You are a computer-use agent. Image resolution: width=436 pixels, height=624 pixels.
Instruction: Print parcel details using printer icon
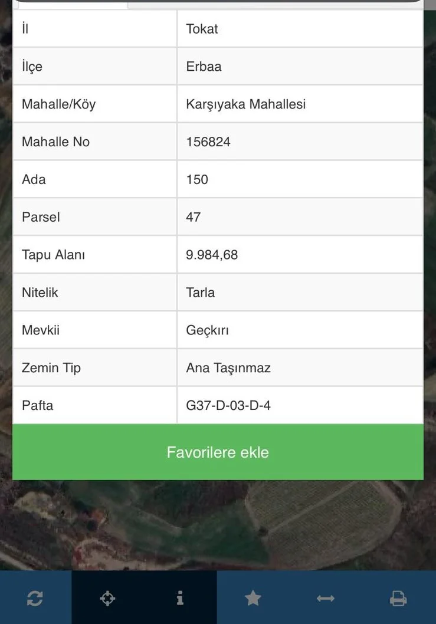[x=398, y=599]
